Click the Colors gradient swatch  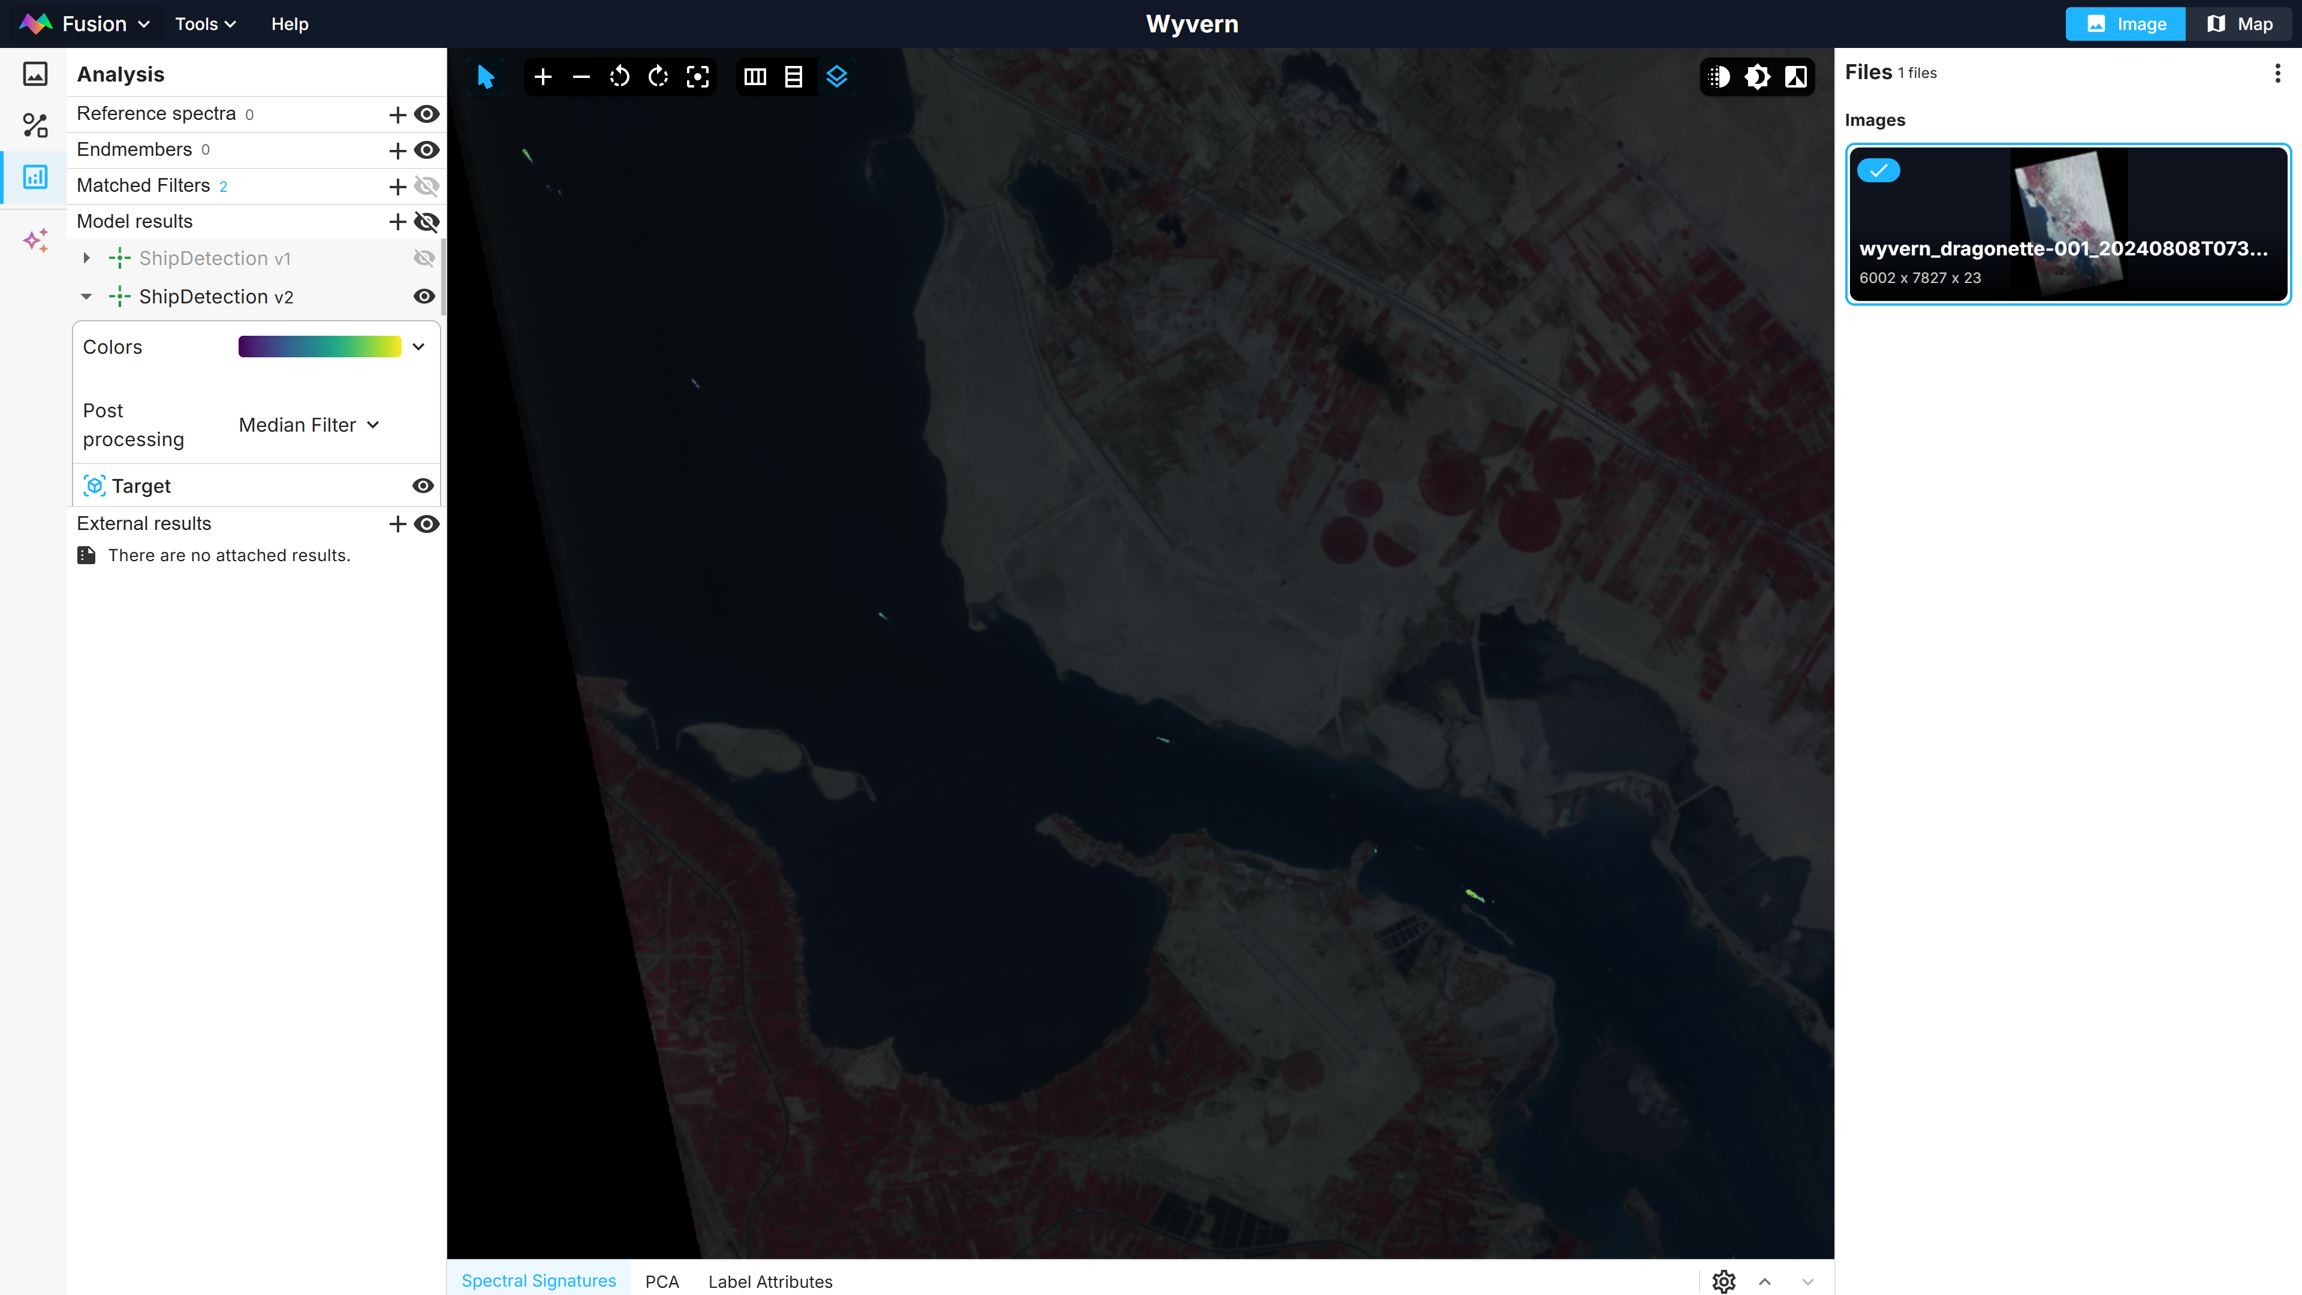pos(319,347)
